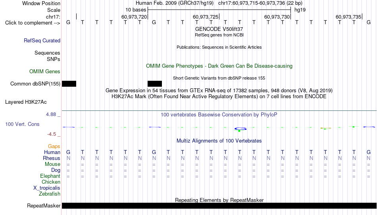Image resolution: width=377 pixels, height=215 pixels.
Task: Click the Dog species label
Action: pos(56,170)
